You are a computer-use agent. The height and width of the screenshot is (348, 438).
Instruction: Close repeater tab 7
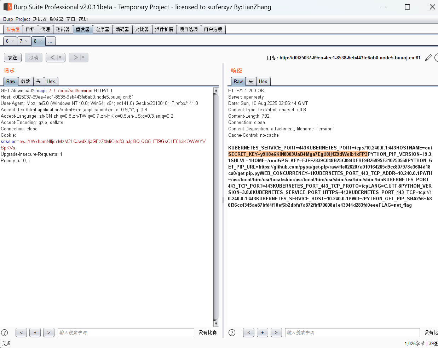[x=26, y=41]
